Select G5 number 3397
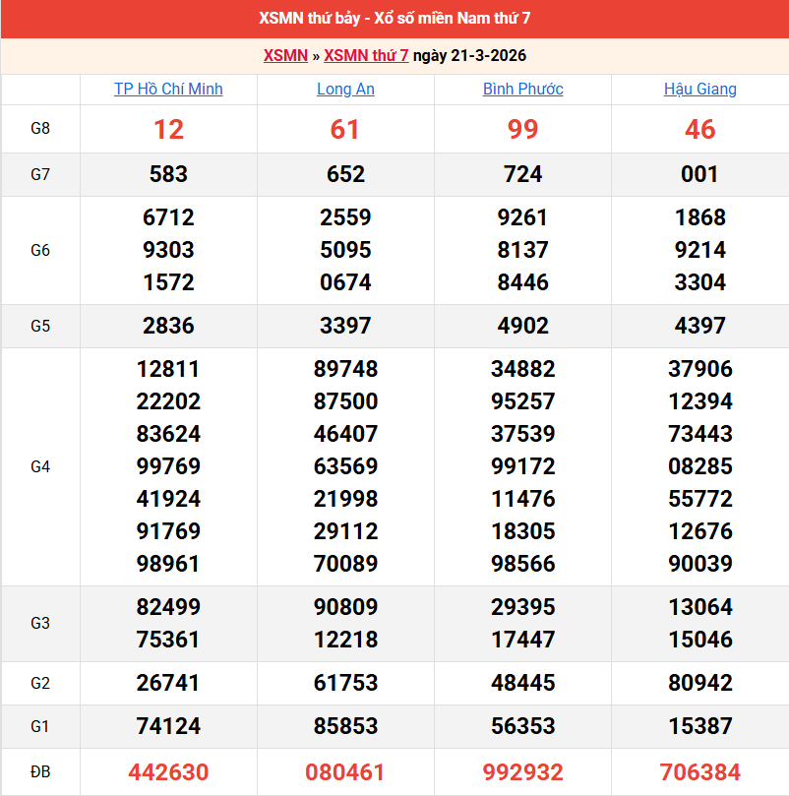 [345, 326]
